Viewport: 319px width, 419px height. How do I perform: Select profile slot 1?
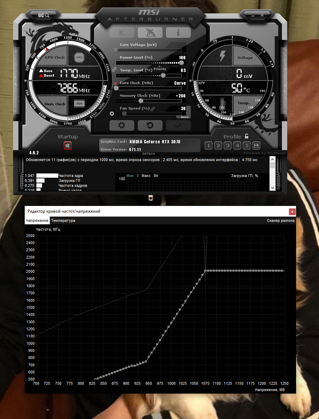209,146
